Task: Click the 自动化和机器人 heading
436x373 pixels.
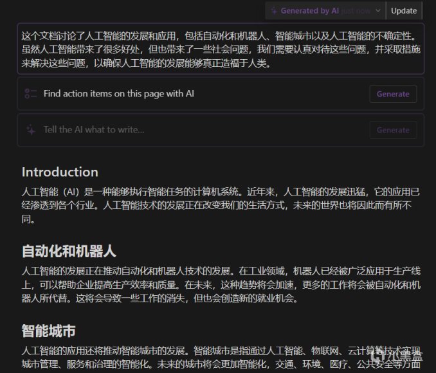Action: click(x=69, y=251)
